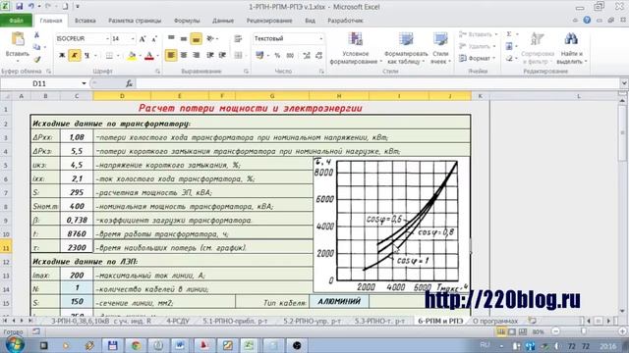
Task: Open the Формат cells dropdown
Action: [478, 59]
